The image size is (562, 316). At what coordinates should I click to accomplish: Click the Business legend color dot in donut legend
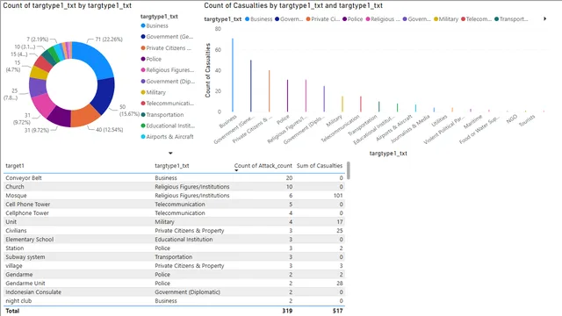[143, 25]
